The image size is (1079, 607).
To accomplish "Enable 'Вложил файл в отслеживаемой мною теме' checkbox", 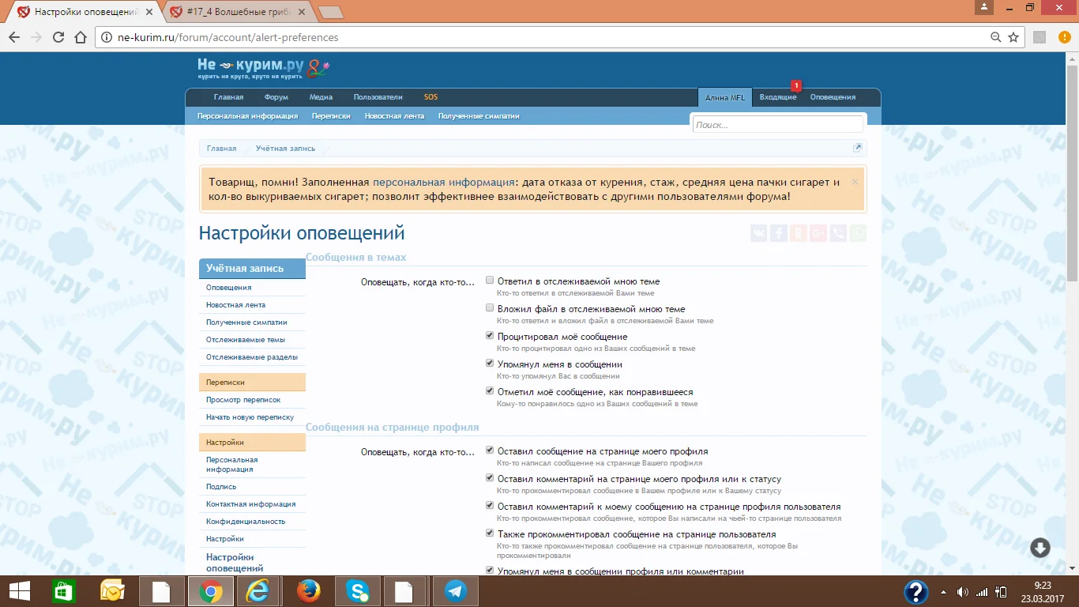I will pyautogui.click(x=490, y=308).
